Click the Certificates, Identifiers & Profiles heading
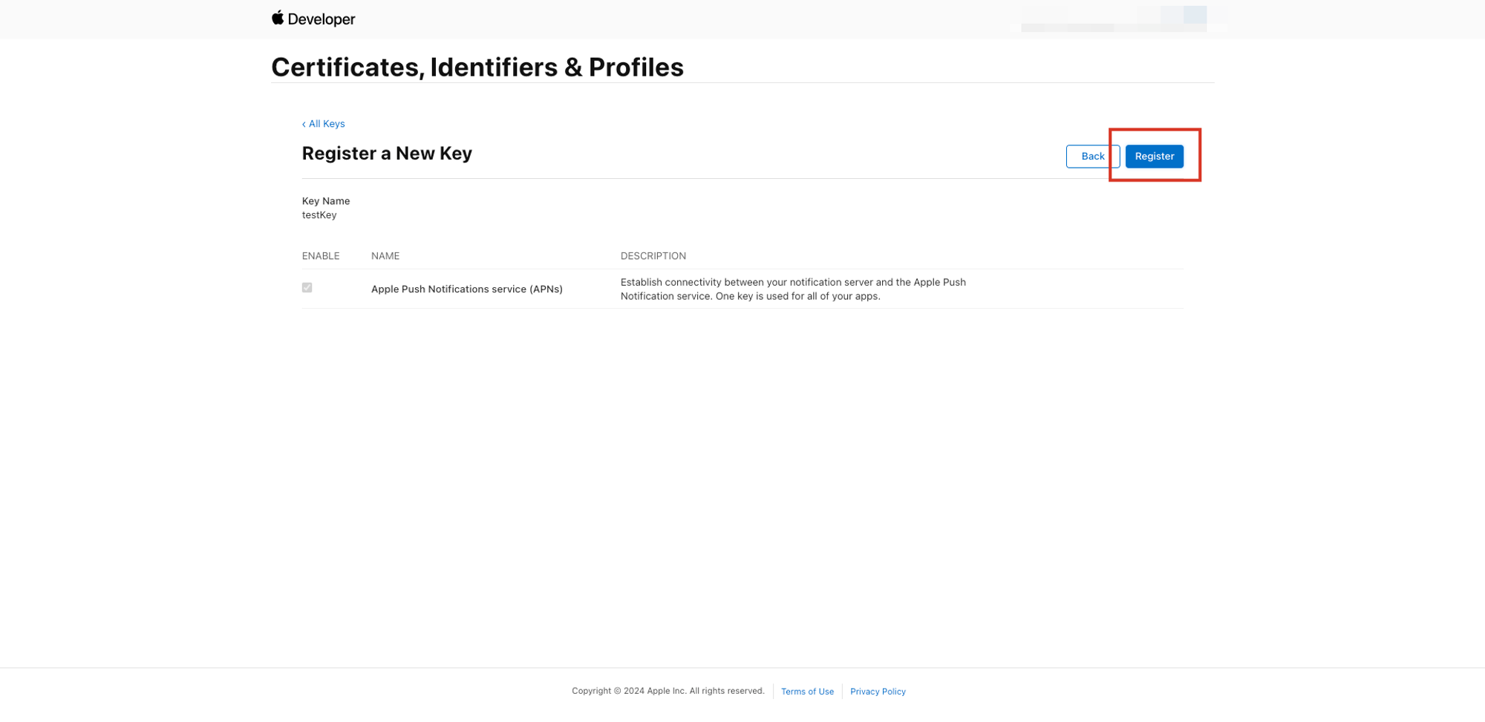This screenshot has width=1485, height=722. click(477, 67)
